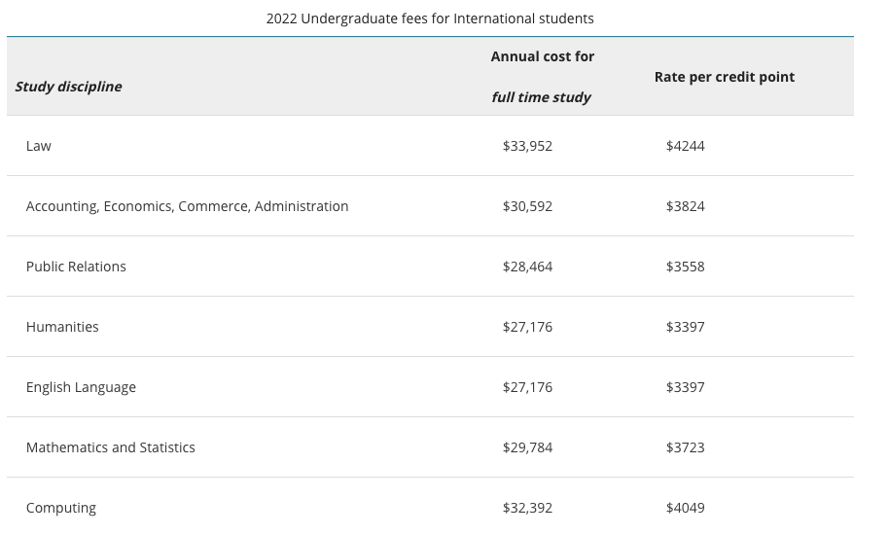Click the Law annual cost $33,952
This screenshot has height=535, width=889.
click(x=527, y=146)
